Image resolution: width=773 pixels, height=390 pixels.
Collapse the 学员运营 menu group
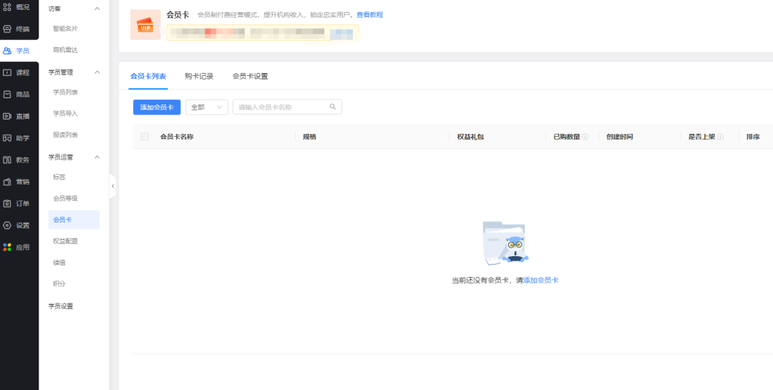click(97, 157)
